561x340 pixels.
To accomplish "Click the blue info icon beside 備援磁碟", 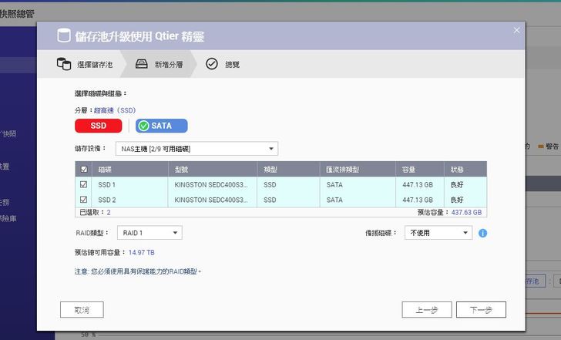I will click(x=483, y=233).
